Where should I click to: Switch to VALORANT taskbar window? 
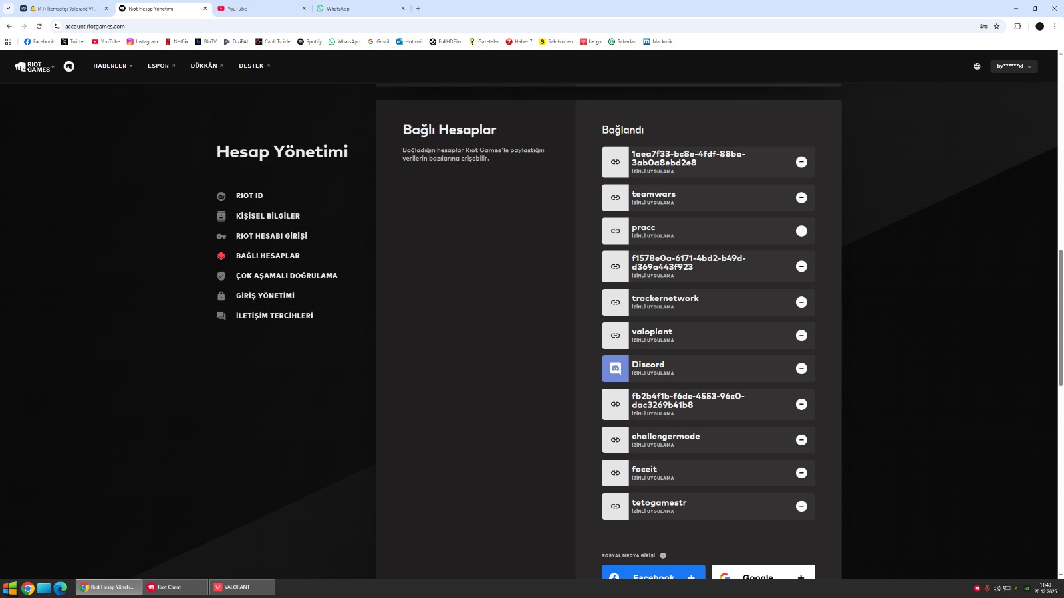[242, 587]
